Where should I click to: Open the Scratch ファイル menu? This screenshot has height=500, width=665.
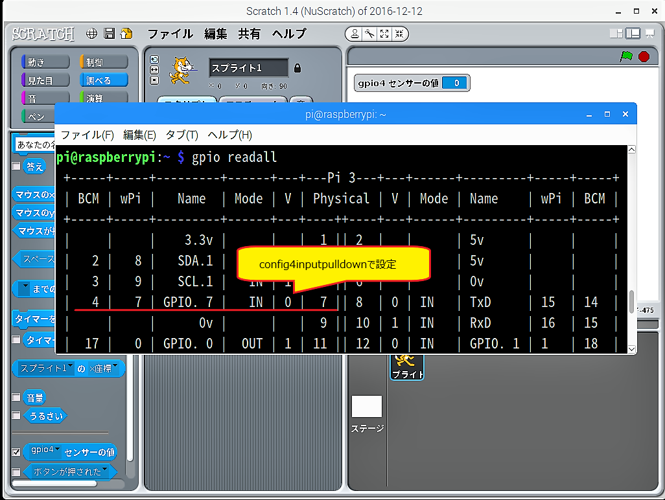[170, 34]
